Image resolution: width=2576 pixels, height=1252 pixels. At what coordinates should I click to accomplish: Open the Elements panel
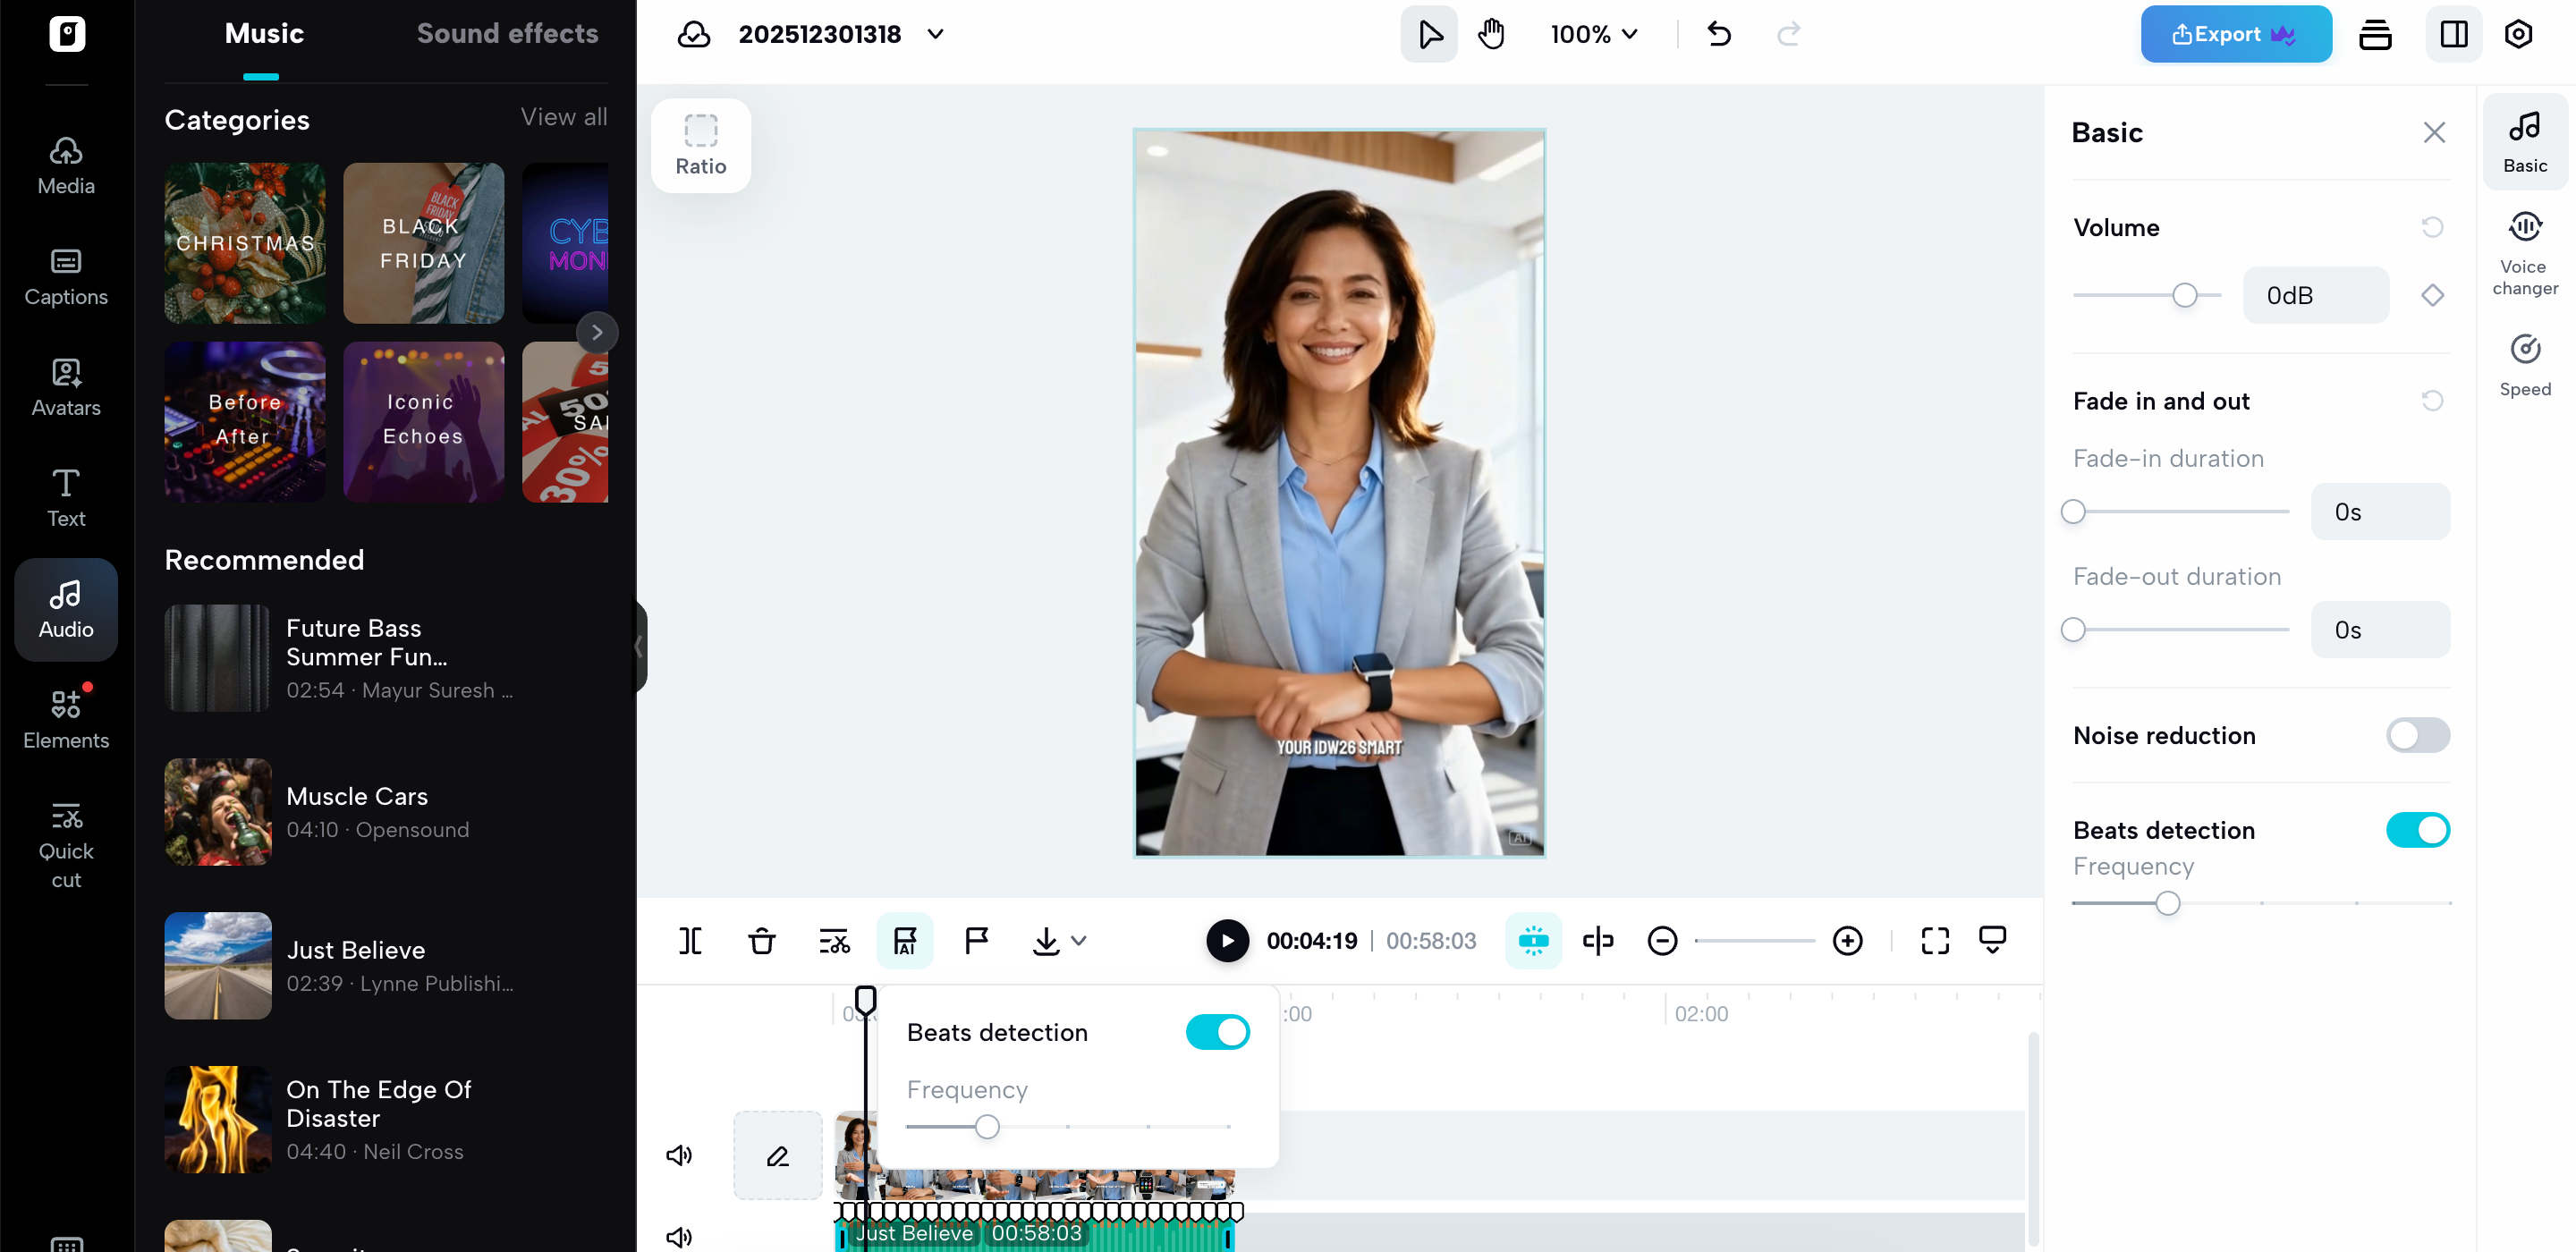(x=65, y=718)
